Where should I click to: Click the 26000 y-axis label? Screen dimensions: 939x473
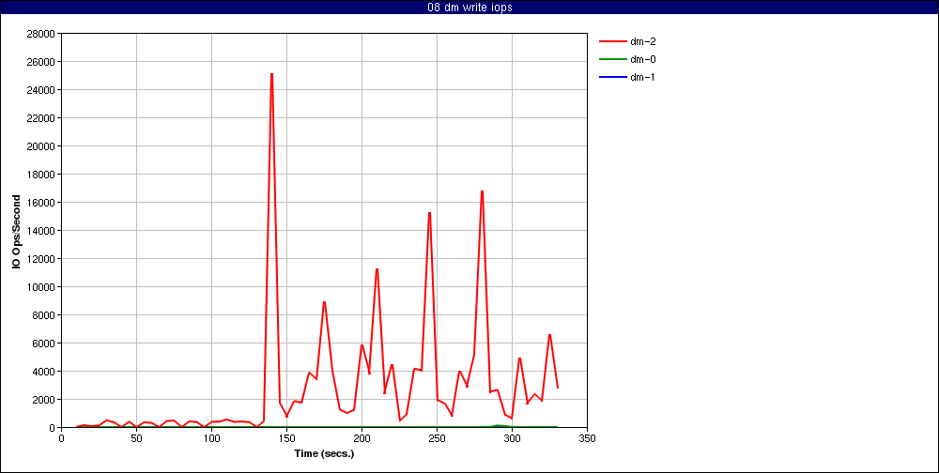[x=42, y=62]
